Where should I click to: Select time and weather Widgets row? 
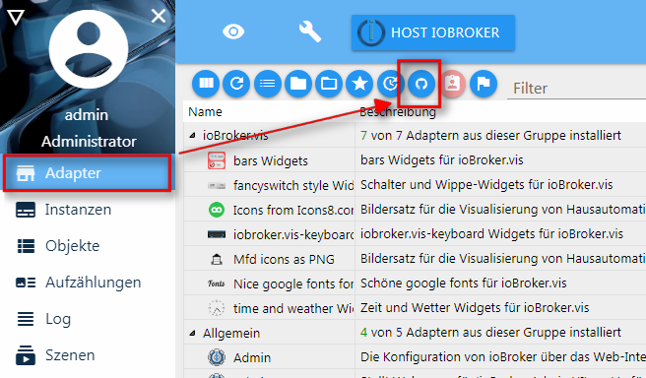[x=415, y=308]
